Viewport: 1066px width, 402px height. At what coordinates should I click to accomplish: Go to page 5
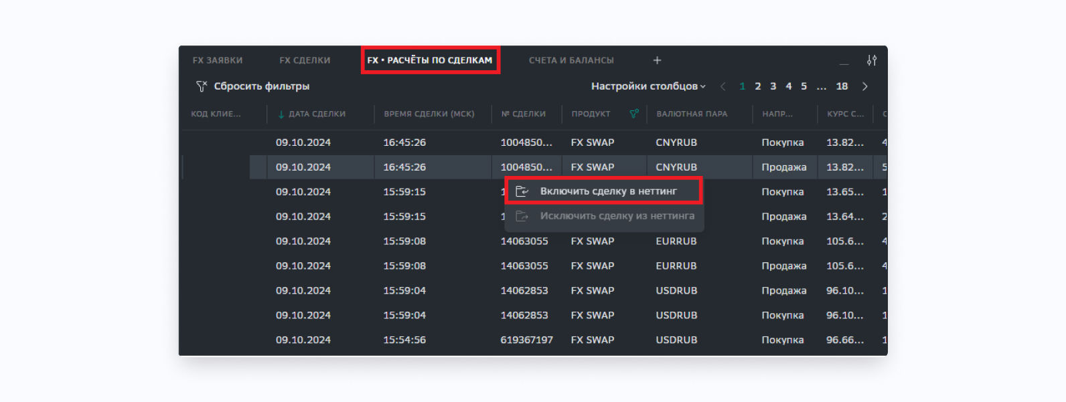coord(804,86)
